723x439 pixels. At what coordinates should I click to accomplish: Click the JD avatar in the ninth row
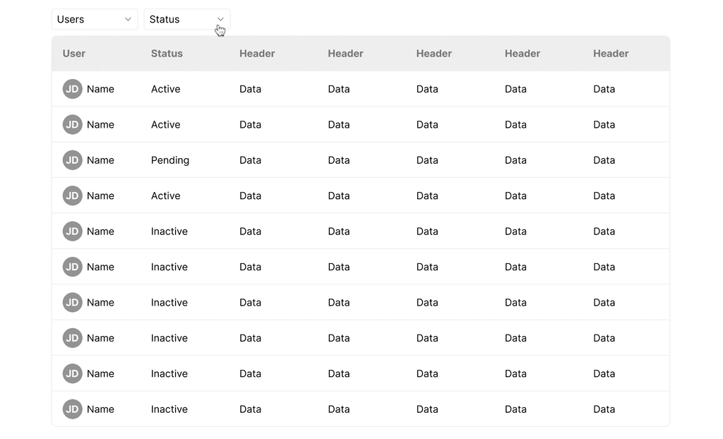tap(71, 373)
